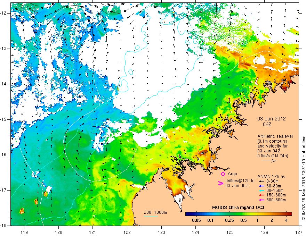Click the '03-Jun 06Z' drifters time text

pos(237,186)
